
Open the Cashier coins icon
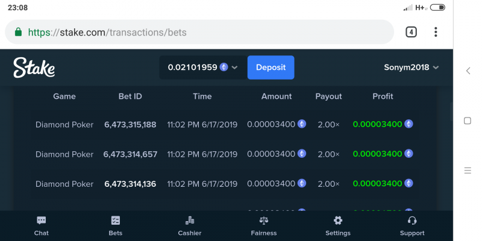[x=190, y=221]
